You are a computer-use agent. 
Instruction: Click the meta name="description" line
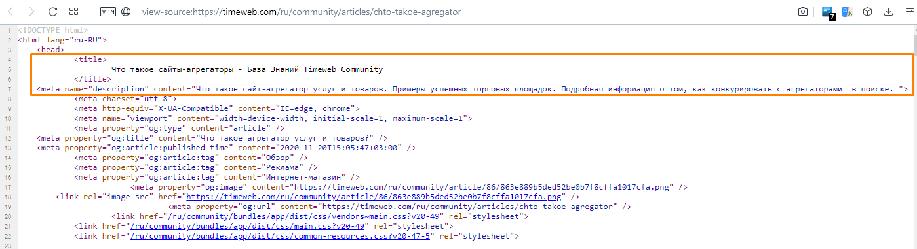(x=472, y=88)
